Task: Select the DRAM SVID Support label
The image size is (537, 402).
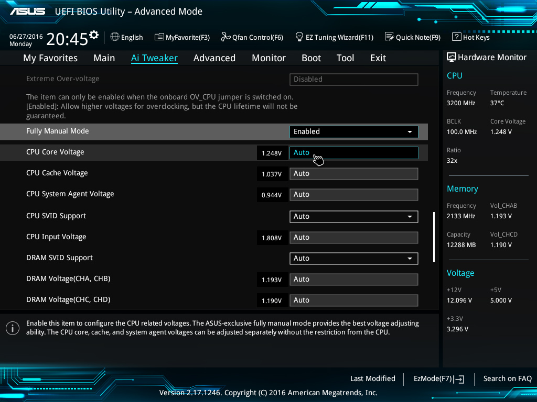Action: point(60,258)
